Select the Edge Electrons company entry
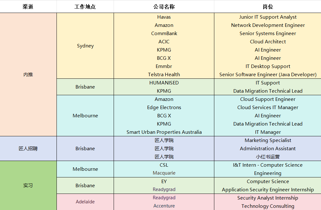 click(x=164, y=108)
